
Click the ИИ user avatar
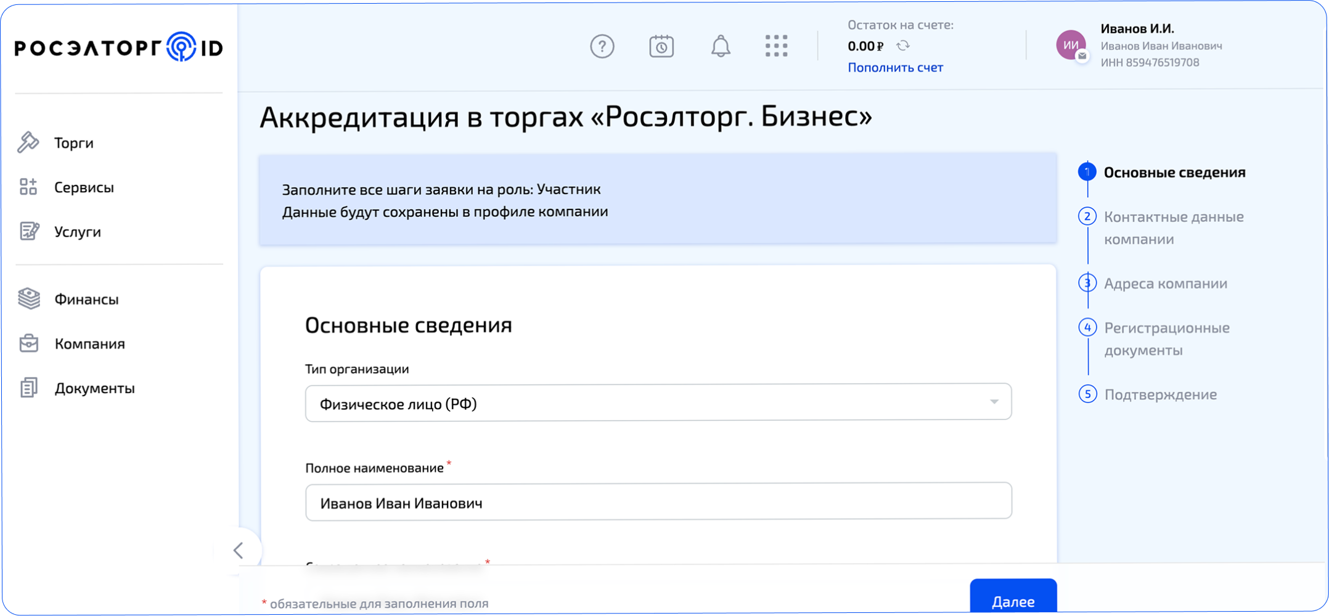pos(1071,45)
